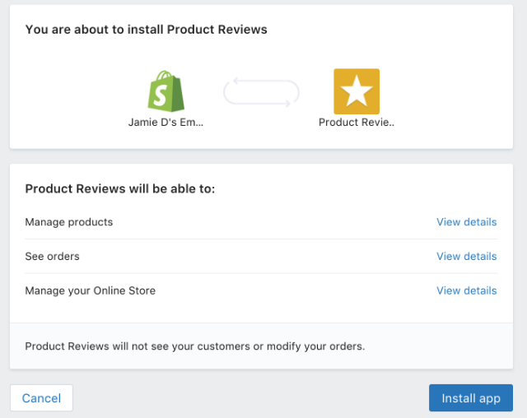
Task: Click heading 'You are about to install Product Reviews'
Action: (147, 30)
